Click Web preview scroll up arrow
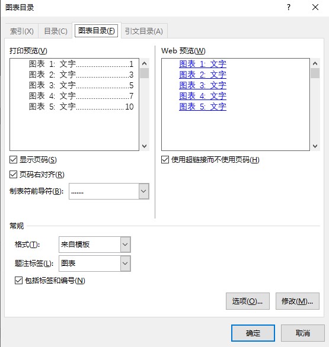 pos(315,64)
